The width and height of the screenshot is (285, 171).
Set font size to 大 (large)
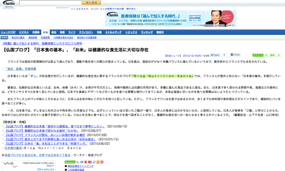point(266,55)
